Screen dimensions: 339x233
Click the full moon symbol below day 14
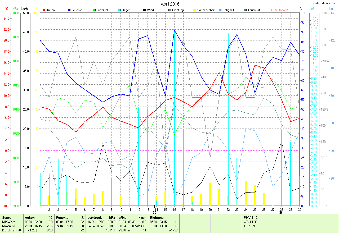coord(154,212)
